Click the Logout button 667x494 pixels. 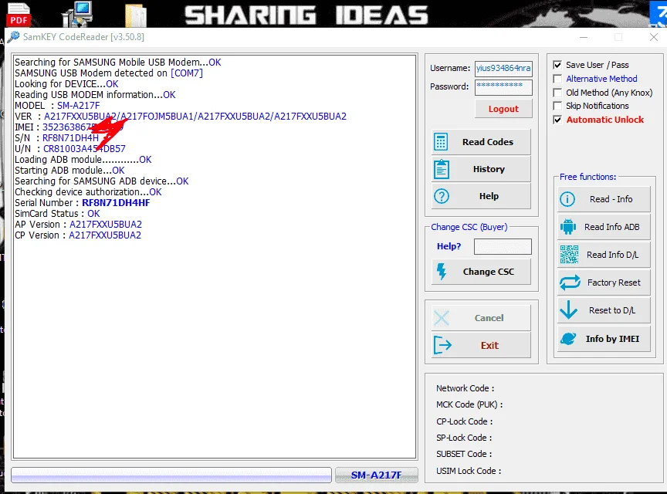coord(503,109)
